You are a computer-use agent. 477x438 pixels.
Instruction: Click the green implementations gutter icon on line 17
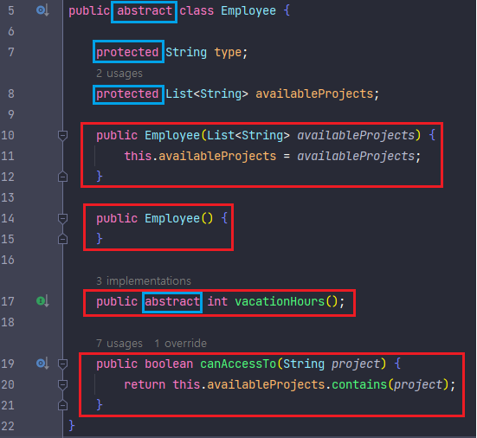(42, 301)
